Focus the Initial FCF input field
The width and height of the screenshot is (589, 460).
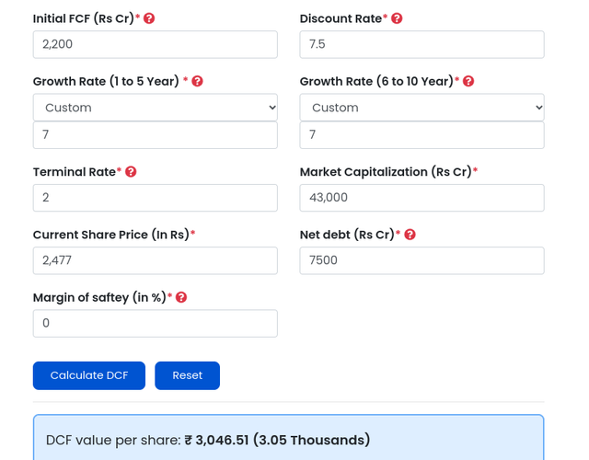(x=155, y=45)
